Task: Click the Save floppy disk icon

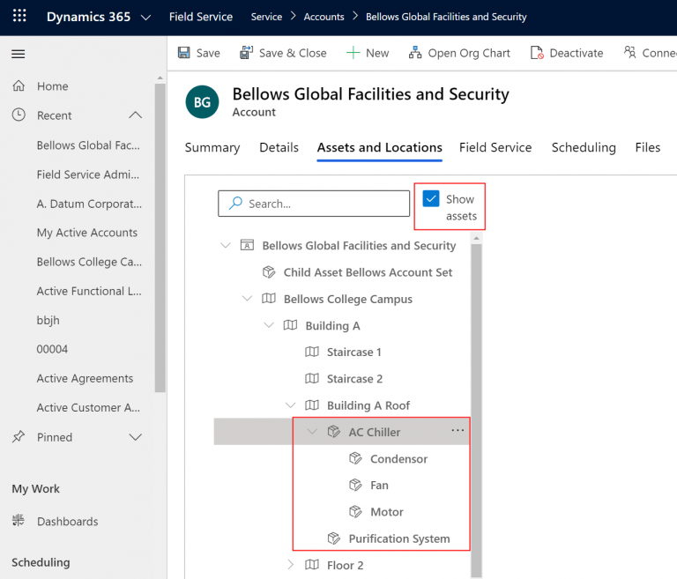Action: tap(184, 53)
